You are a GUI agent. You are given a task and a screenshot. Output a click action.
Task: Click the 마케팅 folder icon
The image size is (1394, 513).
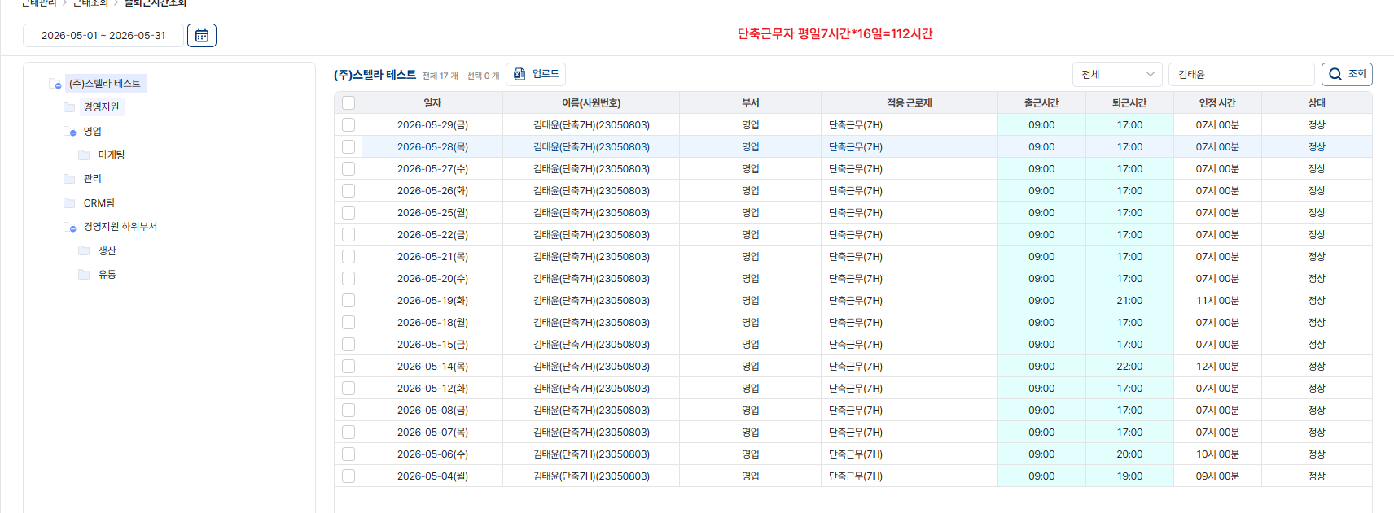point(84,155)
